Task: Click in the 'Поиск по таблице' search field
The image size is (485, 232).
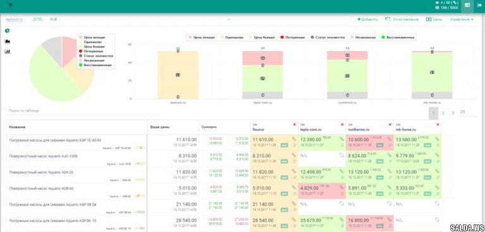Action: pyautogui.click(x=82, y=110)
